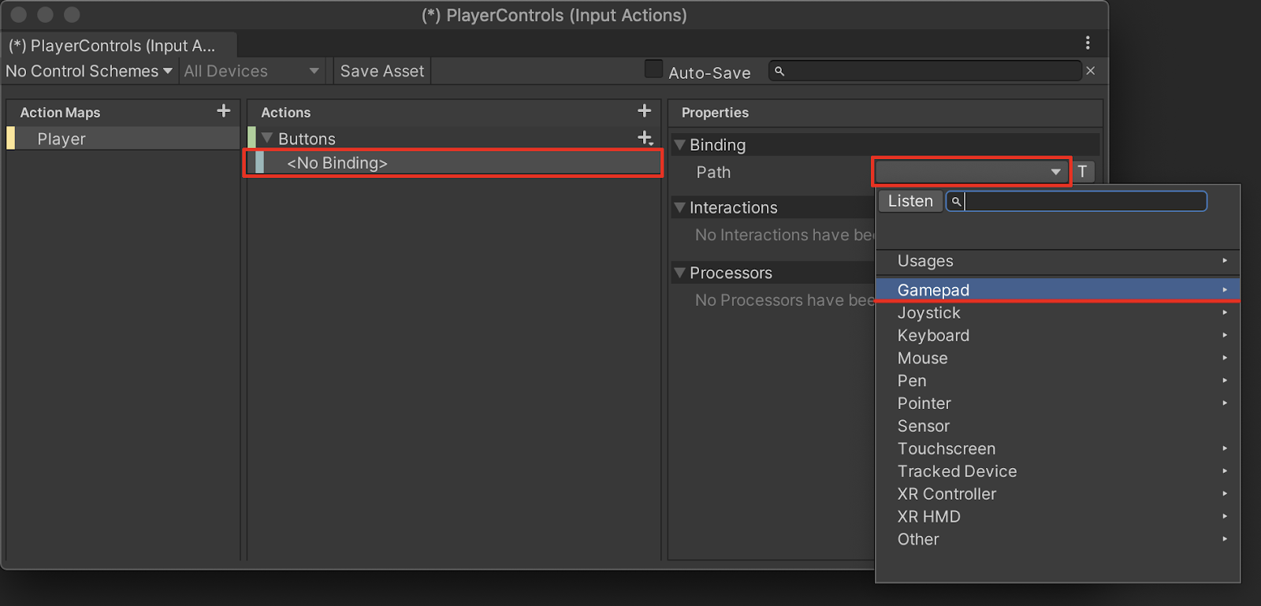Choose Keyboard in the binding menu
Screen dimensions: 1261x606
(933, 336)
